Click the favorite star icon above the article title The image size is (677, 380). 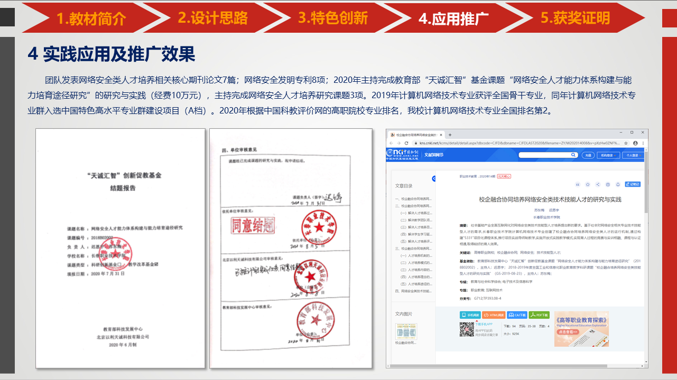[588, 184]
